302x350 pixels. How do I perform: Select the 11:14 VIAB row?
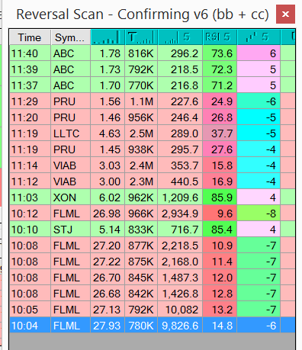click(x=153, y=165)
